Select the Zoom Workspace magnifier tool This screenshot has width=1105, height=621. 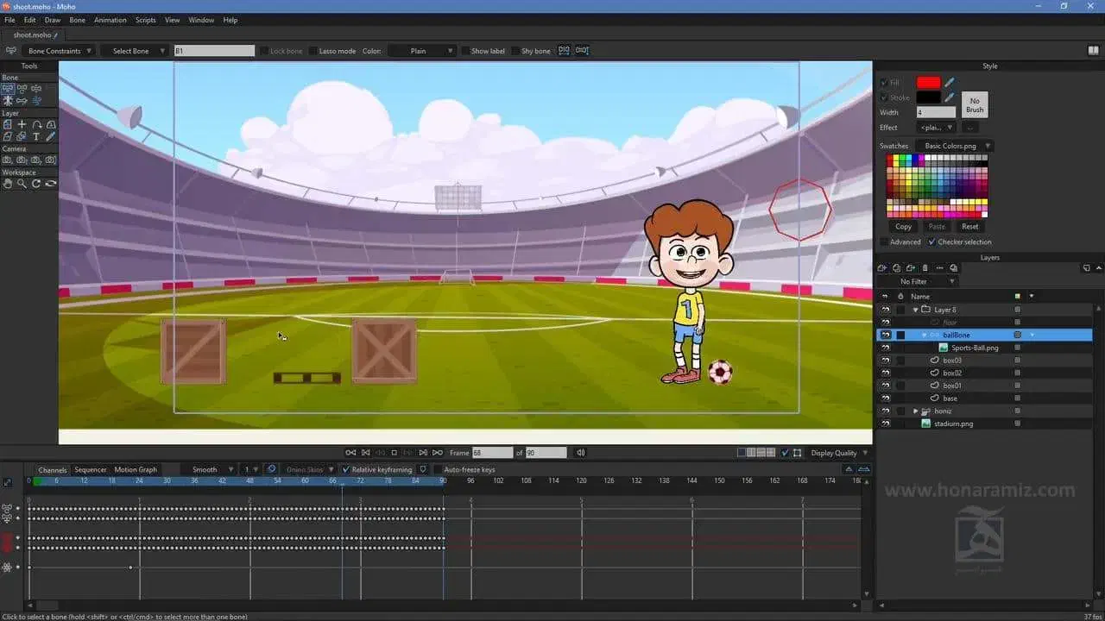coord(22,184)
